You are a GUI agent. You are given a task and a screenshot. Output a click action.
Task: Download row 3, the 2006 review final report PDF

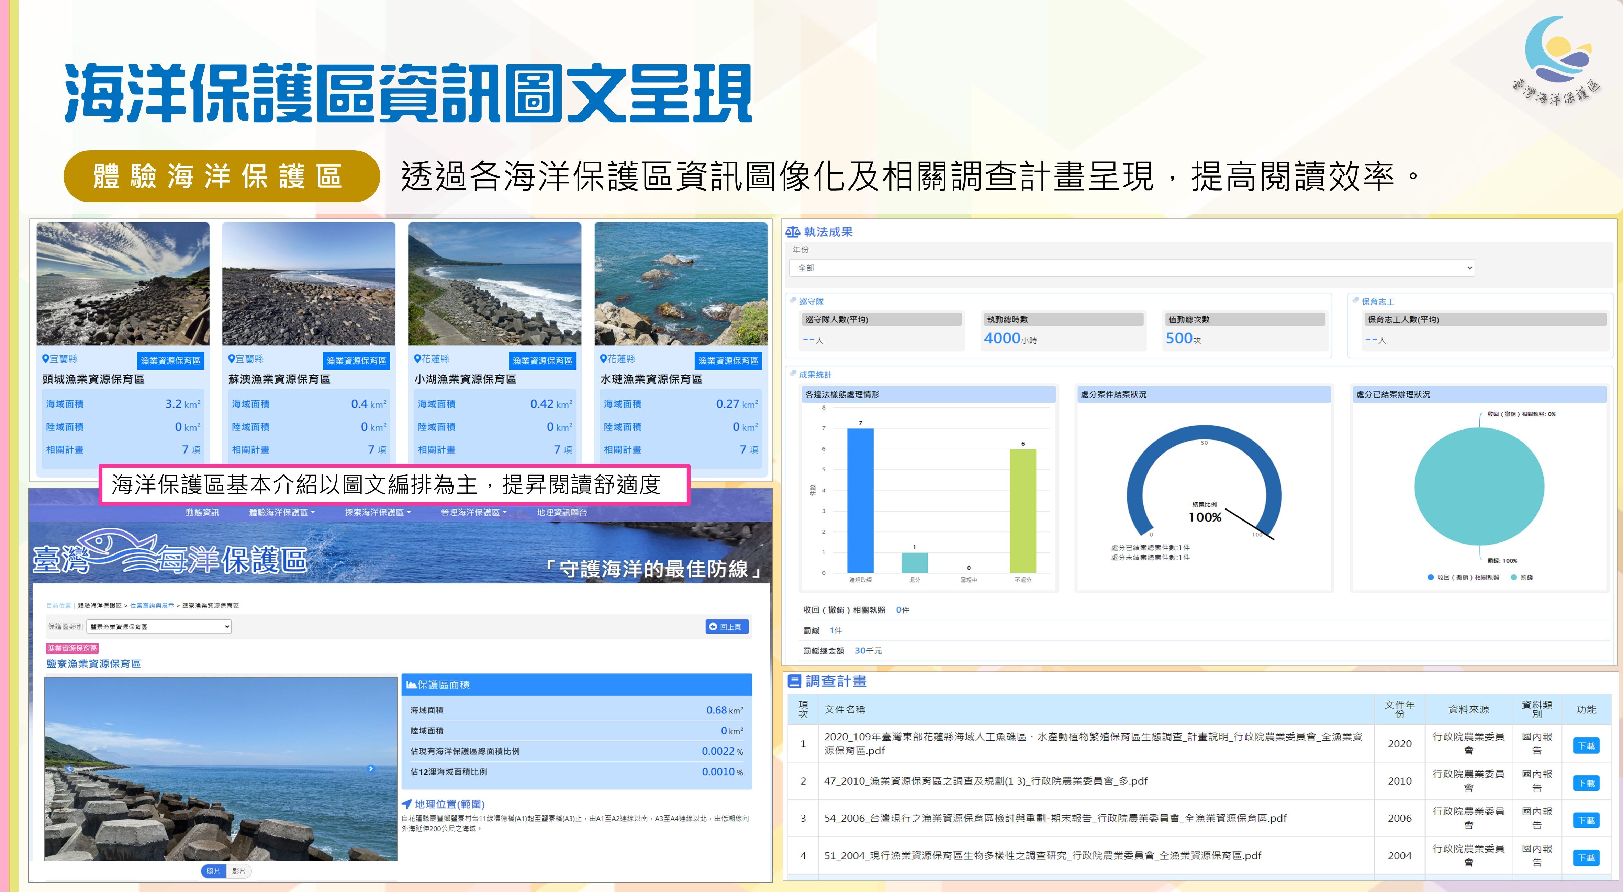pyautogui.click(x=1586, y=820)
